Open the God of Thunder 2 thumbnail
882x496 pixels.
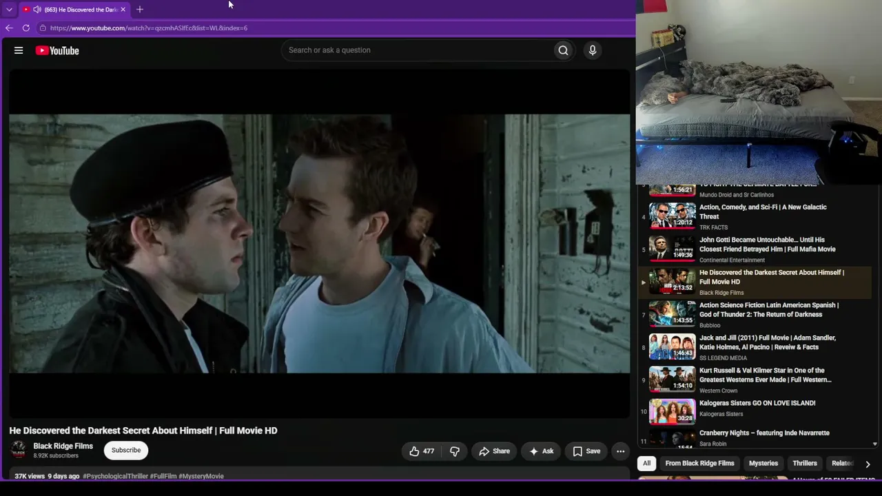(673, 314)
